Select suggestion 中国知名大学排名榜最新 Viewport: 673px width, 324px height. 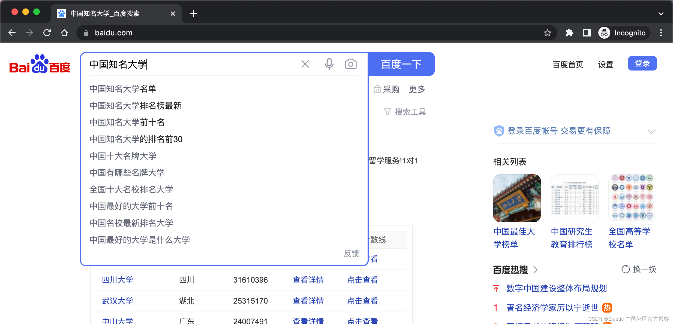coord(136,106)
